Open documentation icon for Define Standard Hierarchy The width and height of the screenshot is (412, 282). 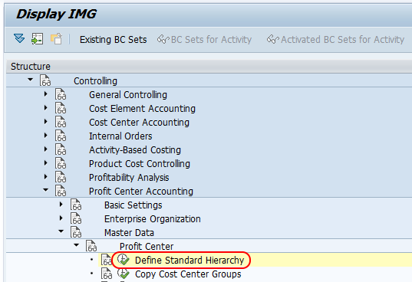(107, 260)
